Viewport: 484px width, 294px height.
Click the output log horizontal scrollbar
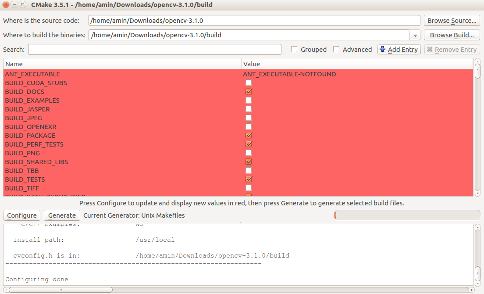pyautogui.click(x=60, y=290)
